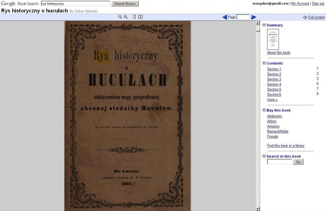This screenshot has width=326, height=211.
Task: Jump to Section 1
Action: pos(274,69)
